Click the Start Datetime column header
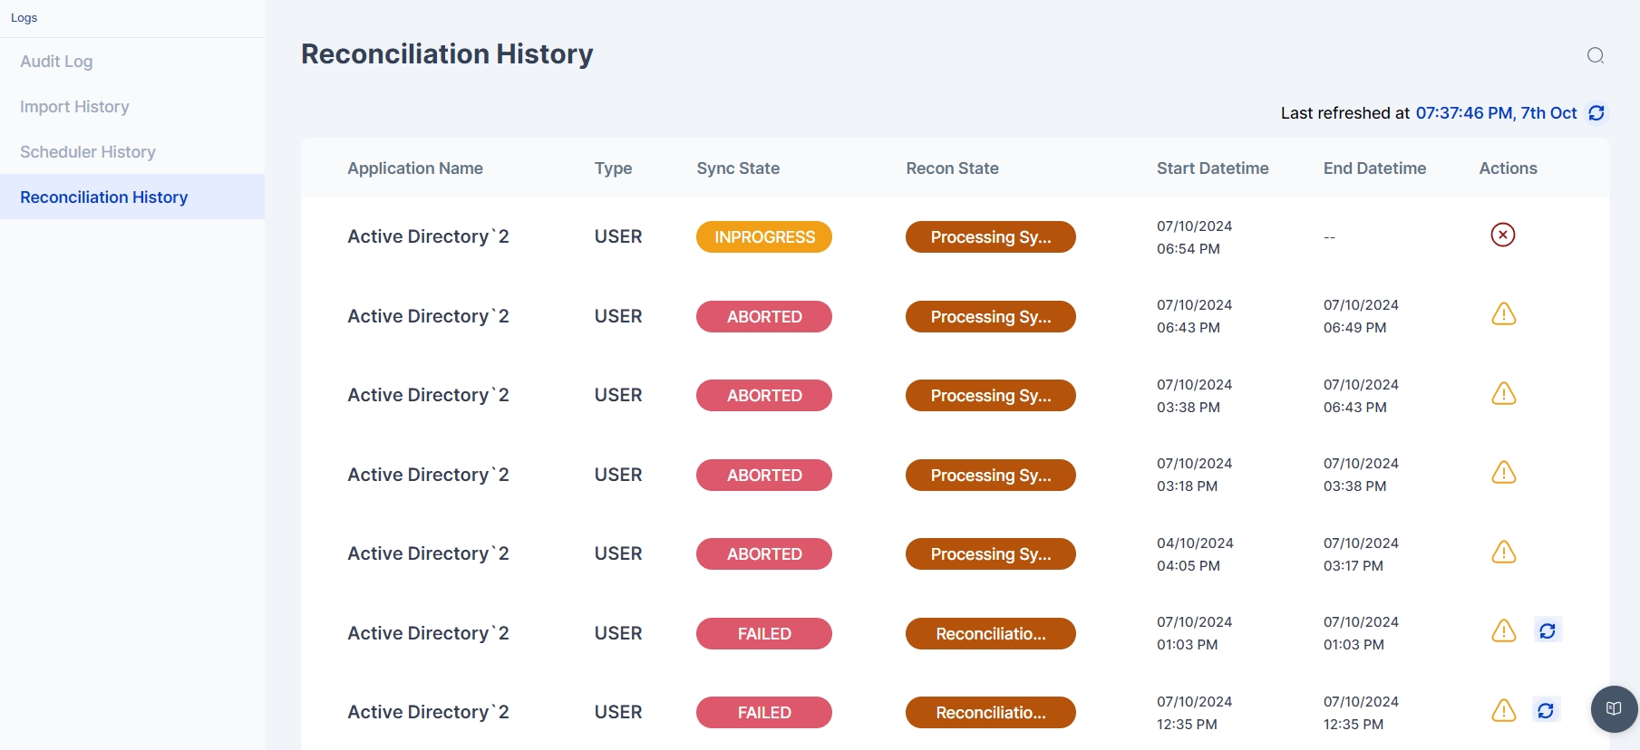Image resolution: width=1640 pixels, height=750 pixels. pyautogui.click(x=1212, y=168)
